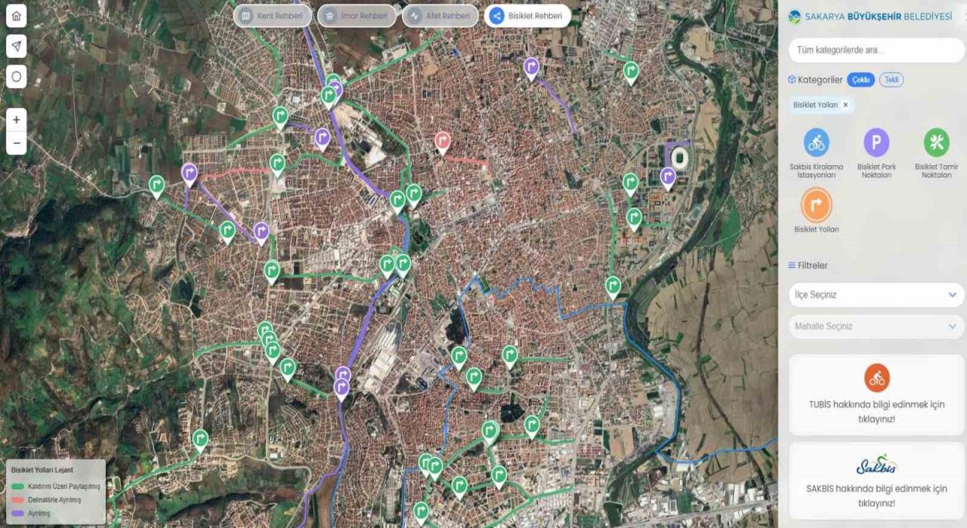Toggle the orange Bisiklet Yolları category

coord(816,205)
